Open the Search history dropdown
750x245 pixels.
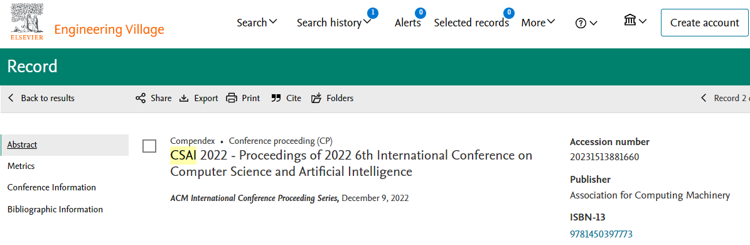coord(334,23)
